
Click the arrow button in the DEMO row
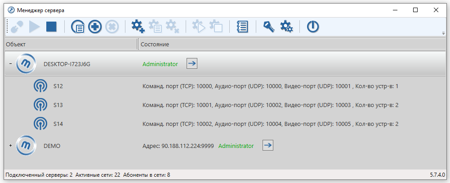coord(268,145)
